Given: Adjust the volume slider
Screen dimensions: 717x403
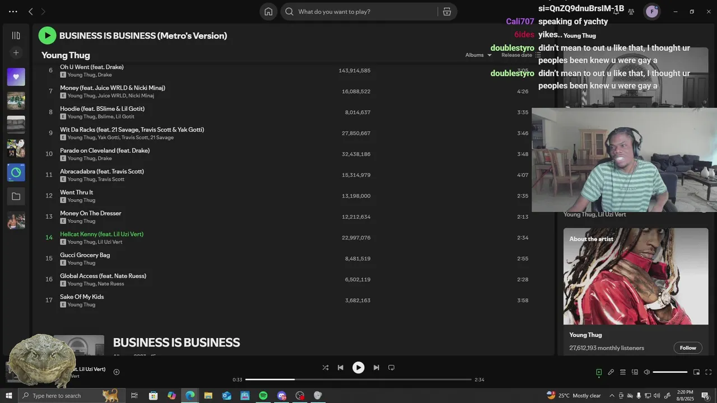Looking at the screenshot, I should coord(670,372).
